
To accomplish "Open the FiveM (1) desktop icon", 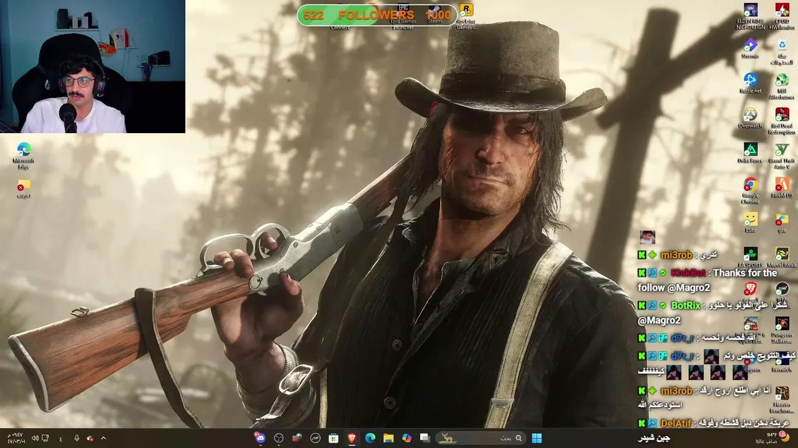I will point(782,188).
